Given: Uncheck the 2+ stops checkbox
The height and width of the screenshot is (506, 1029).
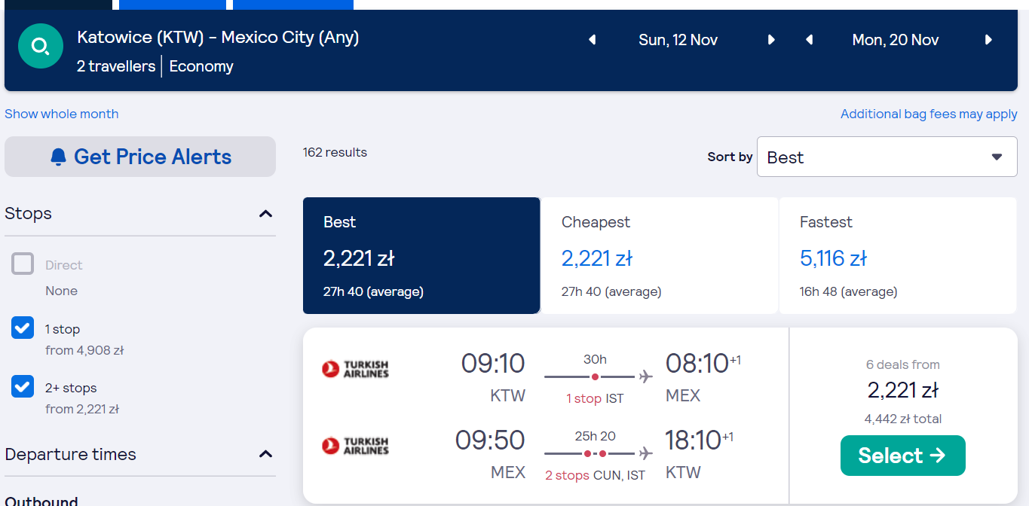Looking at the screenshot, I should [x=23, y=387].
